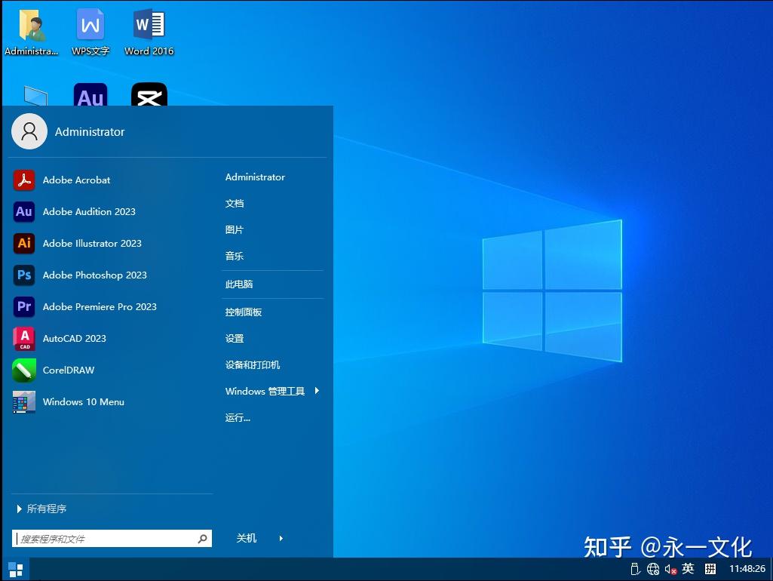The height and width of the screenshot is (581, 773).
Task: Open 此电脑 from the Start menu
Action: click(238, 284)
